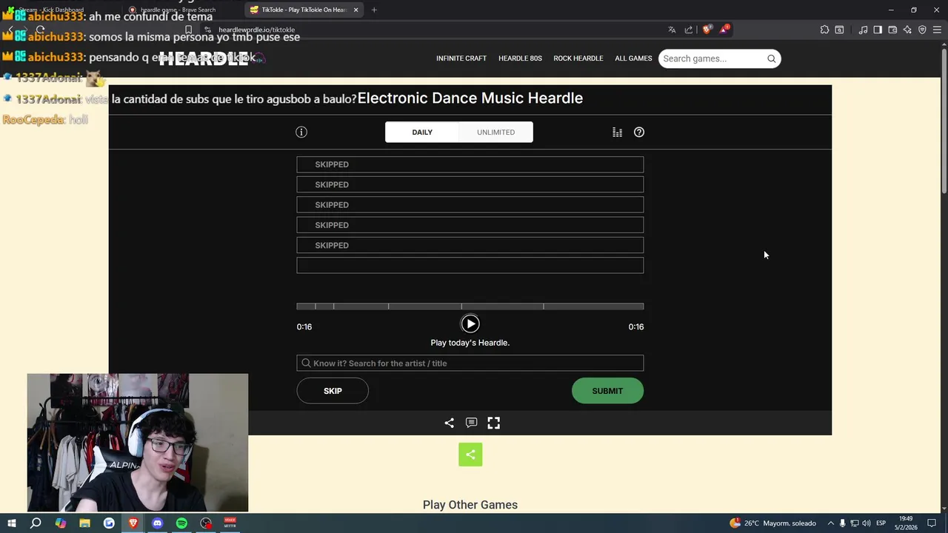948x533 pixels.
Task: Open the music playlist icon in toolbar
Action: tap(863, 30)
